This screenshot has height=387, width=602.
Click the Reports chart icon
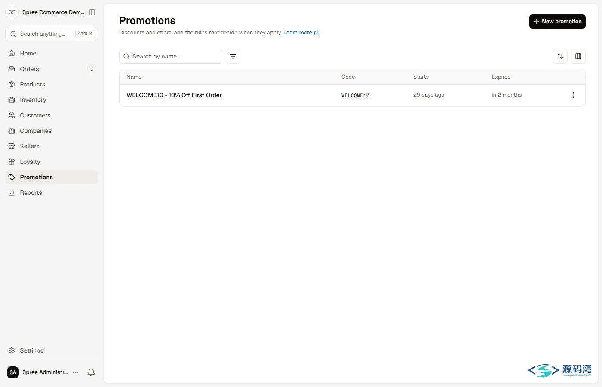pyautogui.click(x=12, y=193)
